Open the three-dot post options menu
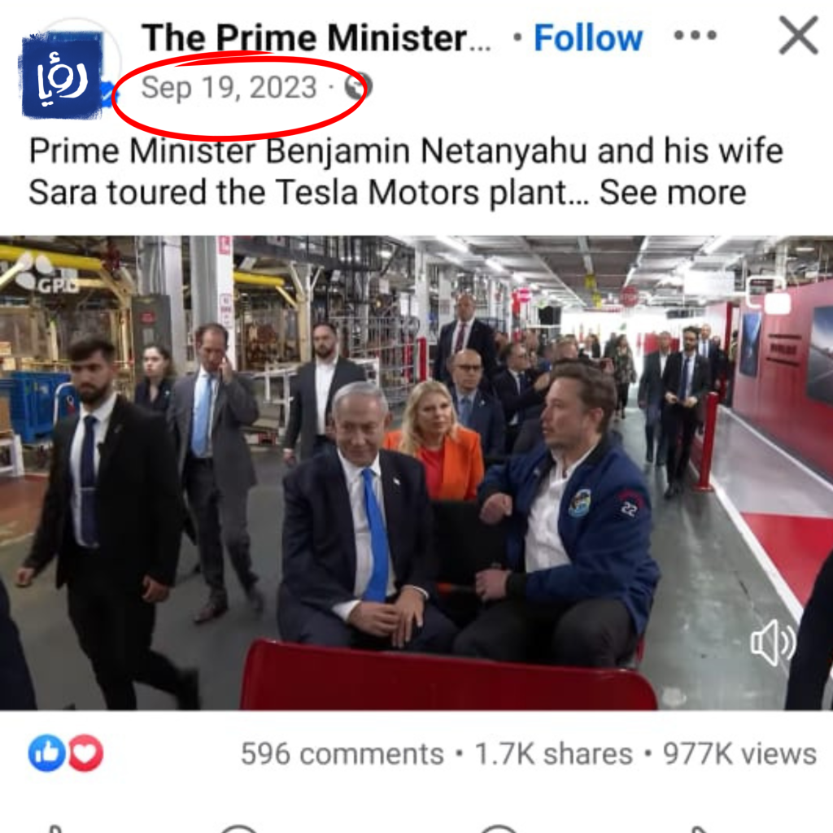This screenshot has height=833, width=833. coord(695,36)
